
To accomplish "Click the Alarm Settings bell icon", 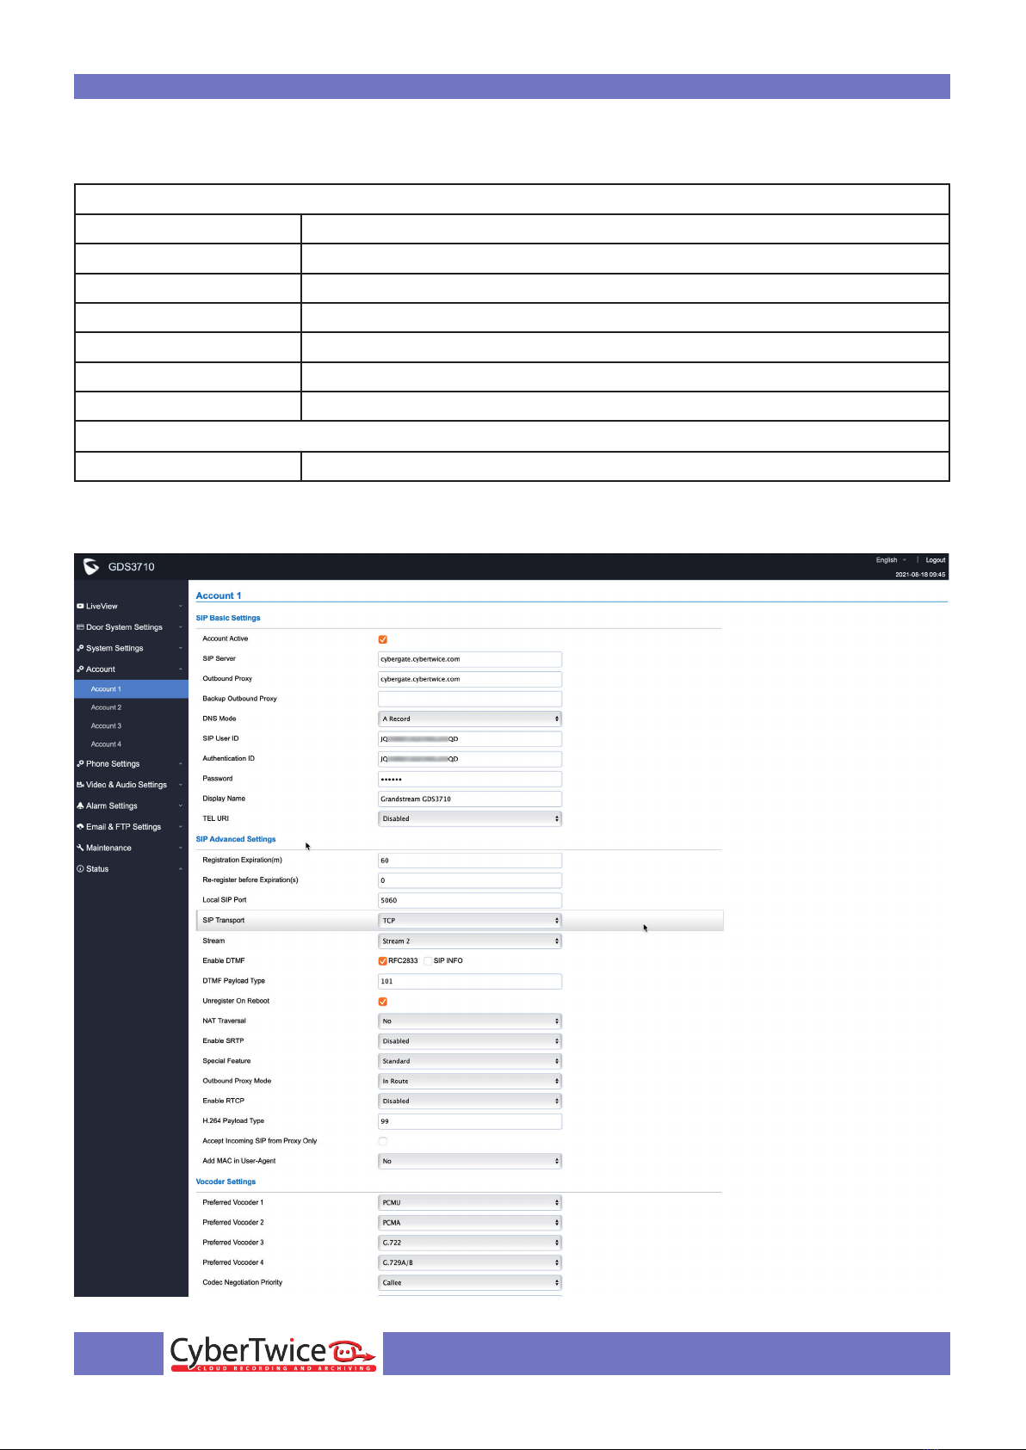I will [x=80, y=806].
